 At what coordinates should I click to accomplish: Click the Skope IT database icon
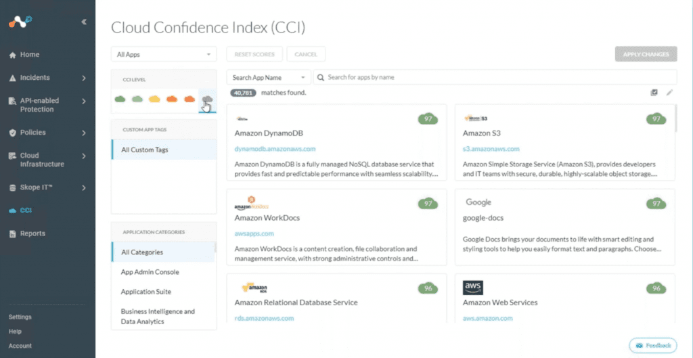click(12, 188)
